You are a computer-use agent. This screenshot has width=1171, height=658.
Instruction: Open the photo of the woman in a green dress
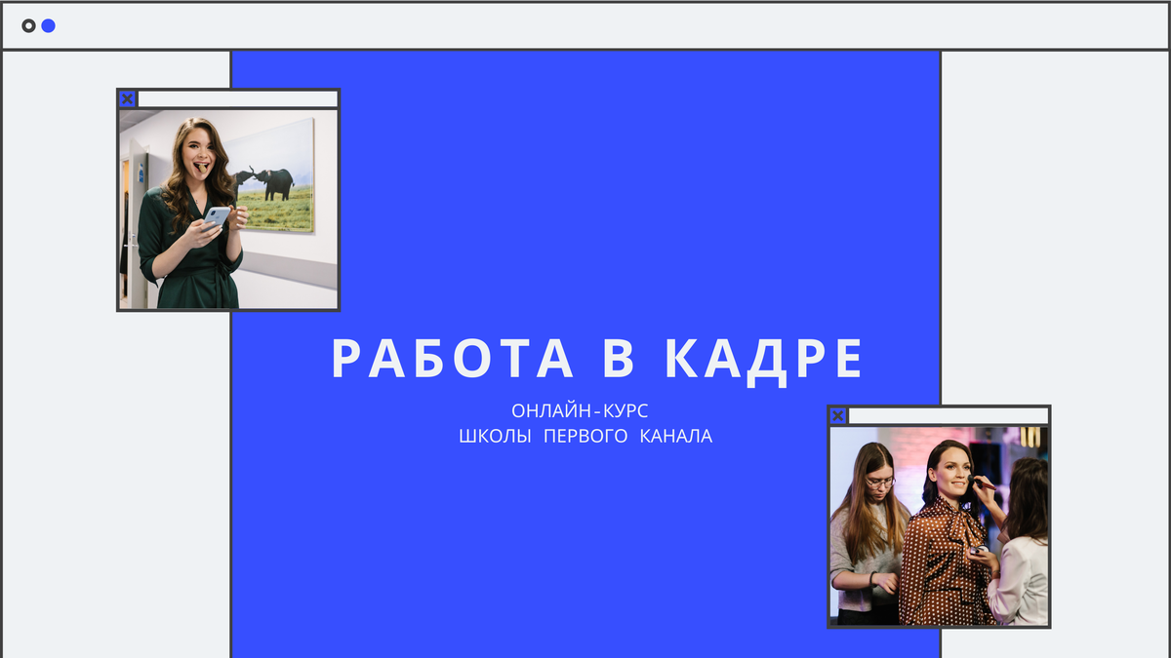pos(228,210)
